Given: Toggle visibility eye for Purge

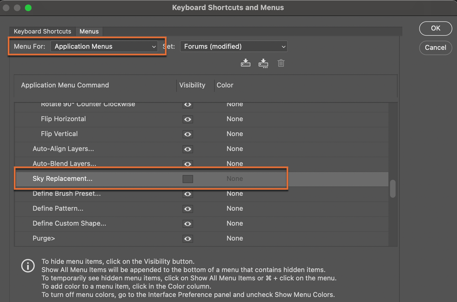Looking at the screenshot, I should tap(188, 238).
